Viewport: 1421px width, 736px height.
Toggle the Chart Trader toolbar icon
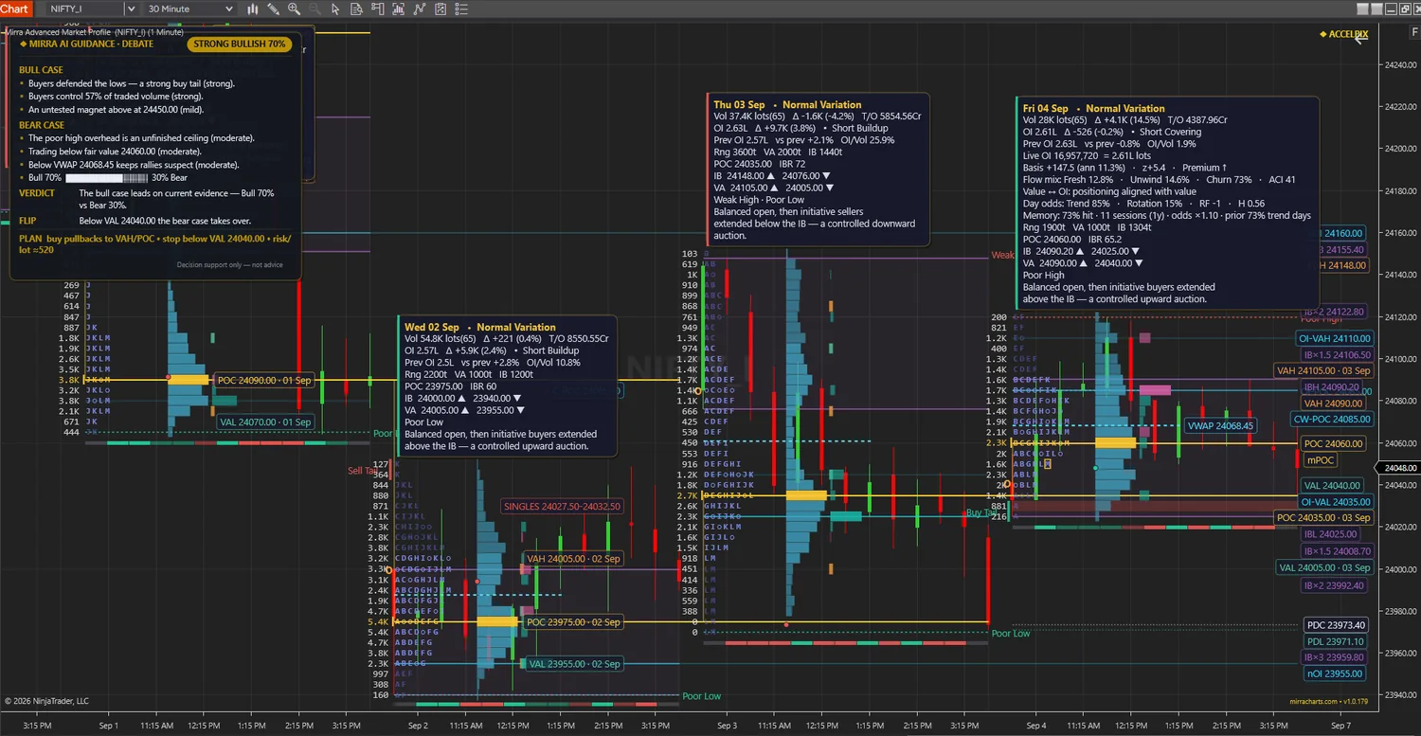[x=377, y=9]
